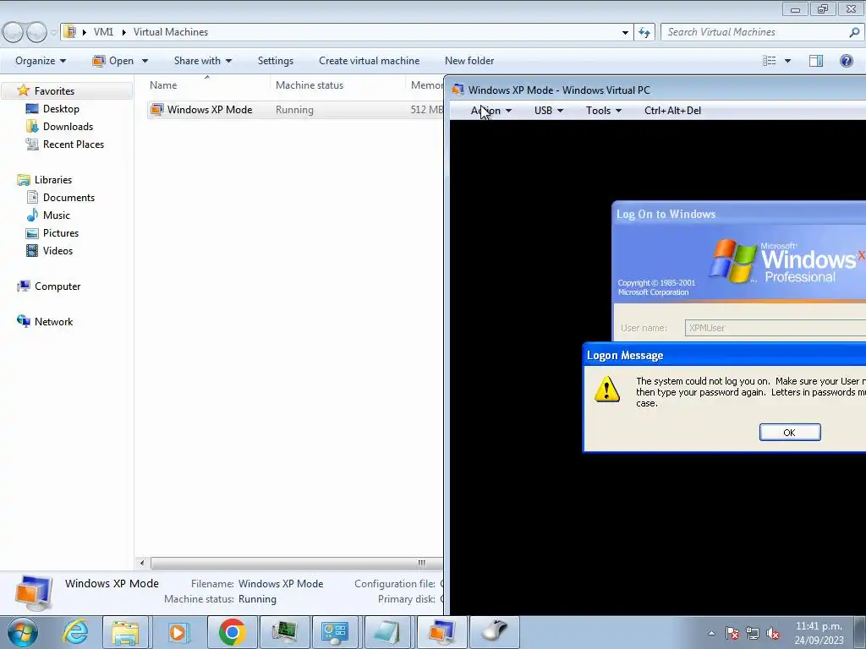Change the view layout icon
The height and width of the screenshot is (649, 866).
click(x=770, y=61)
